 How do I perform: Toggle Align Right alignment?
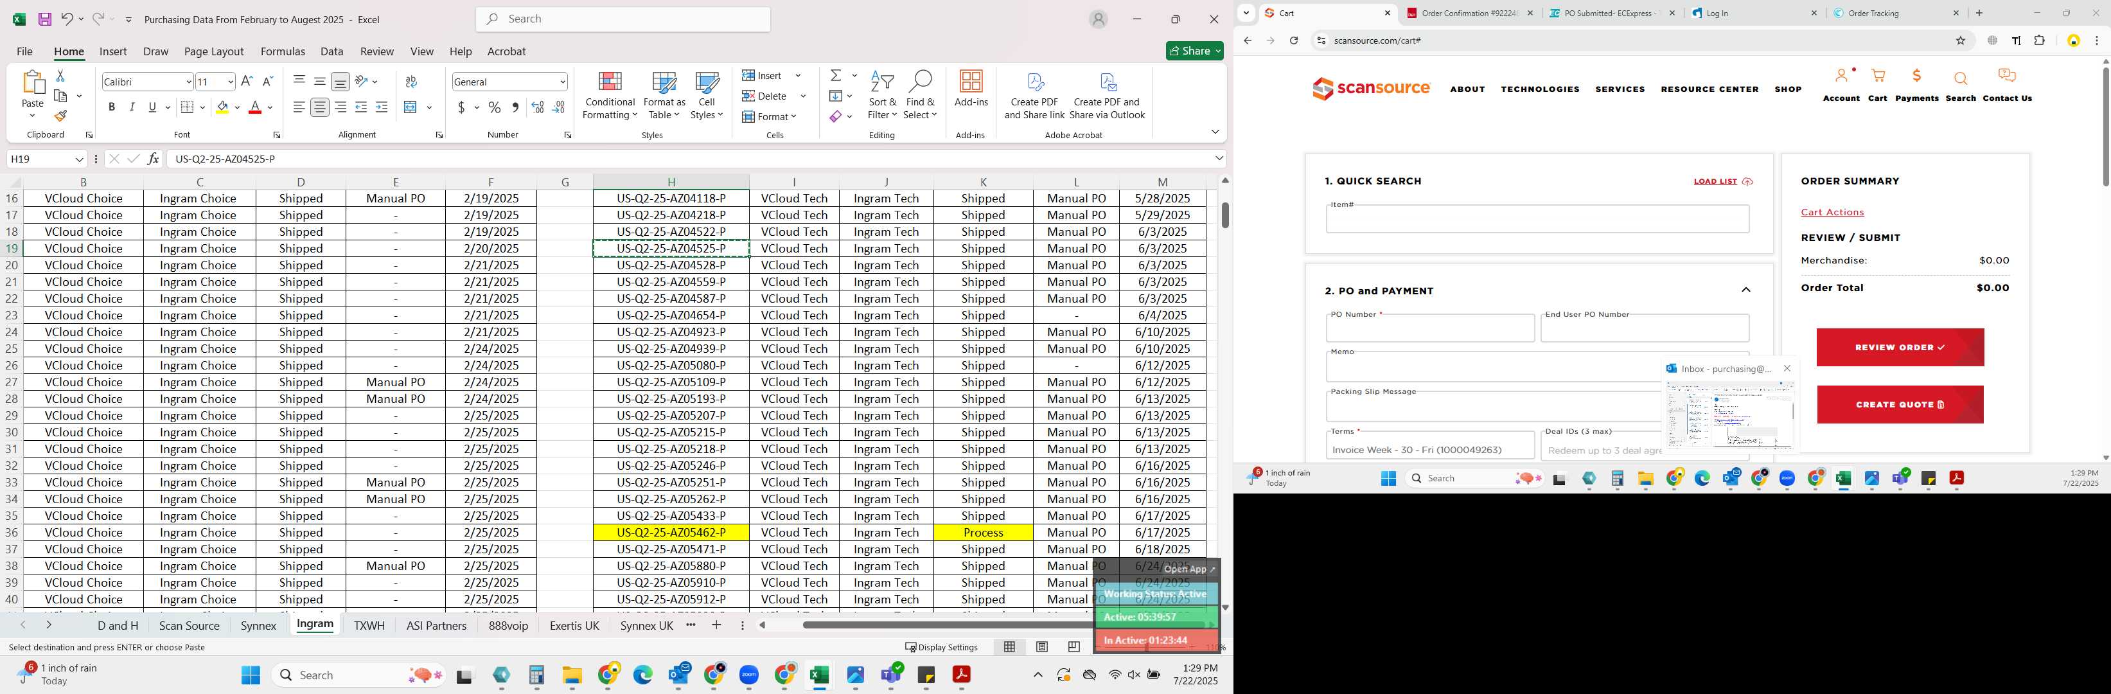pos(340,107)
